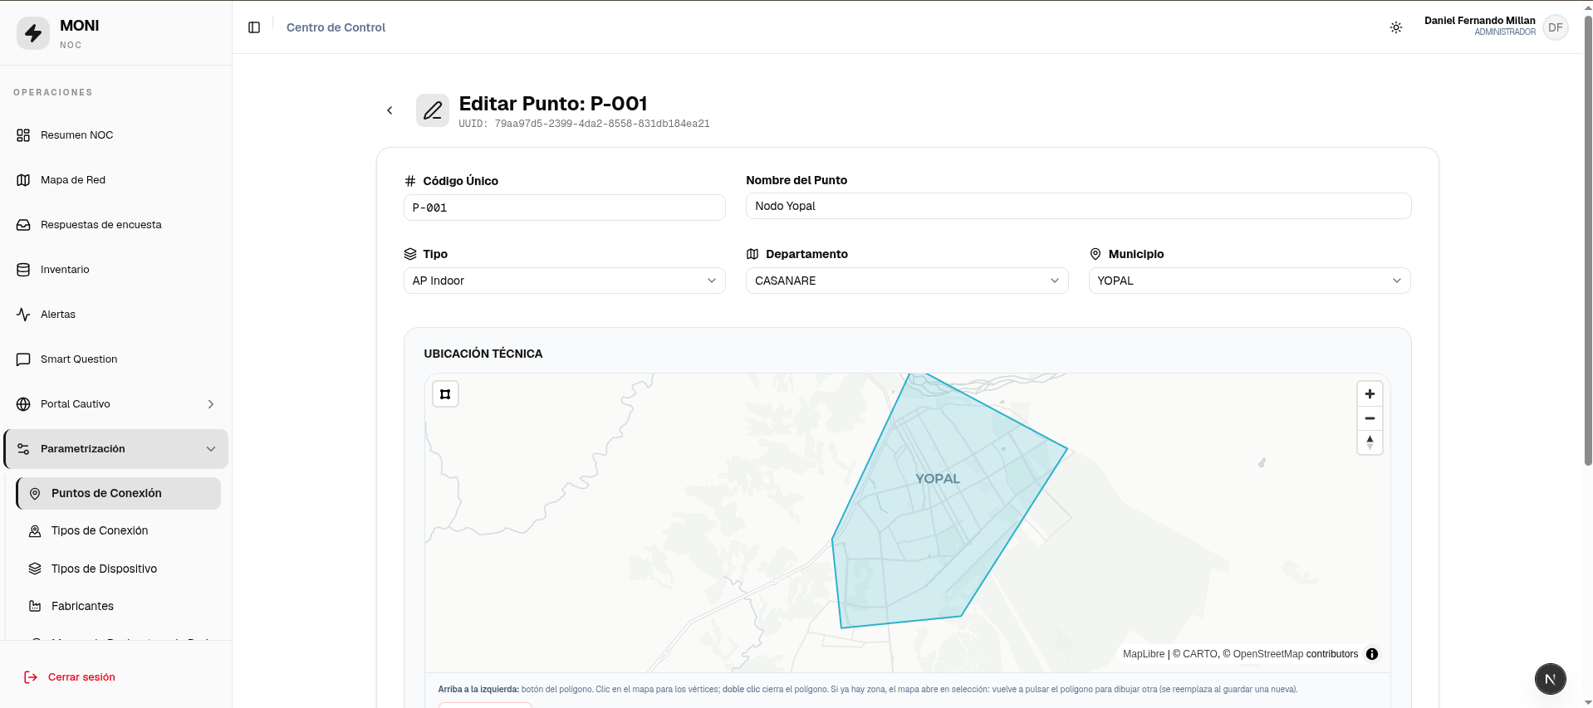Image resolution: width=1593 pixels, height=708 pixels.
Task: Switch theme with the sun icon
Action: click(x=1396, y=27)
